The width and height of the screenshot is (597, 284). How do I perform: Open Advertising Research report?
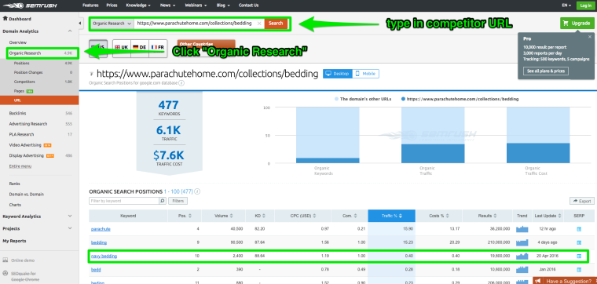[x=28, y=124]
